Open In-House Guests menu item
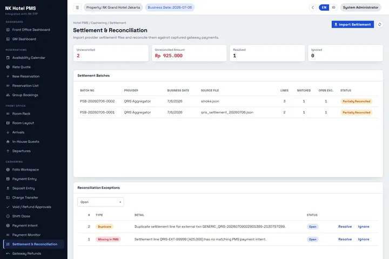 coord(33,142)
